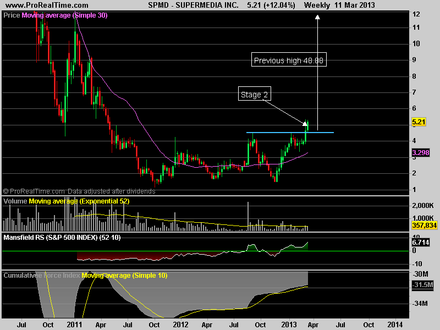Image resolution: width=440 pixels, height=330 pixels.
Task: Select the Weekly timeframe label
Action: 317,5
